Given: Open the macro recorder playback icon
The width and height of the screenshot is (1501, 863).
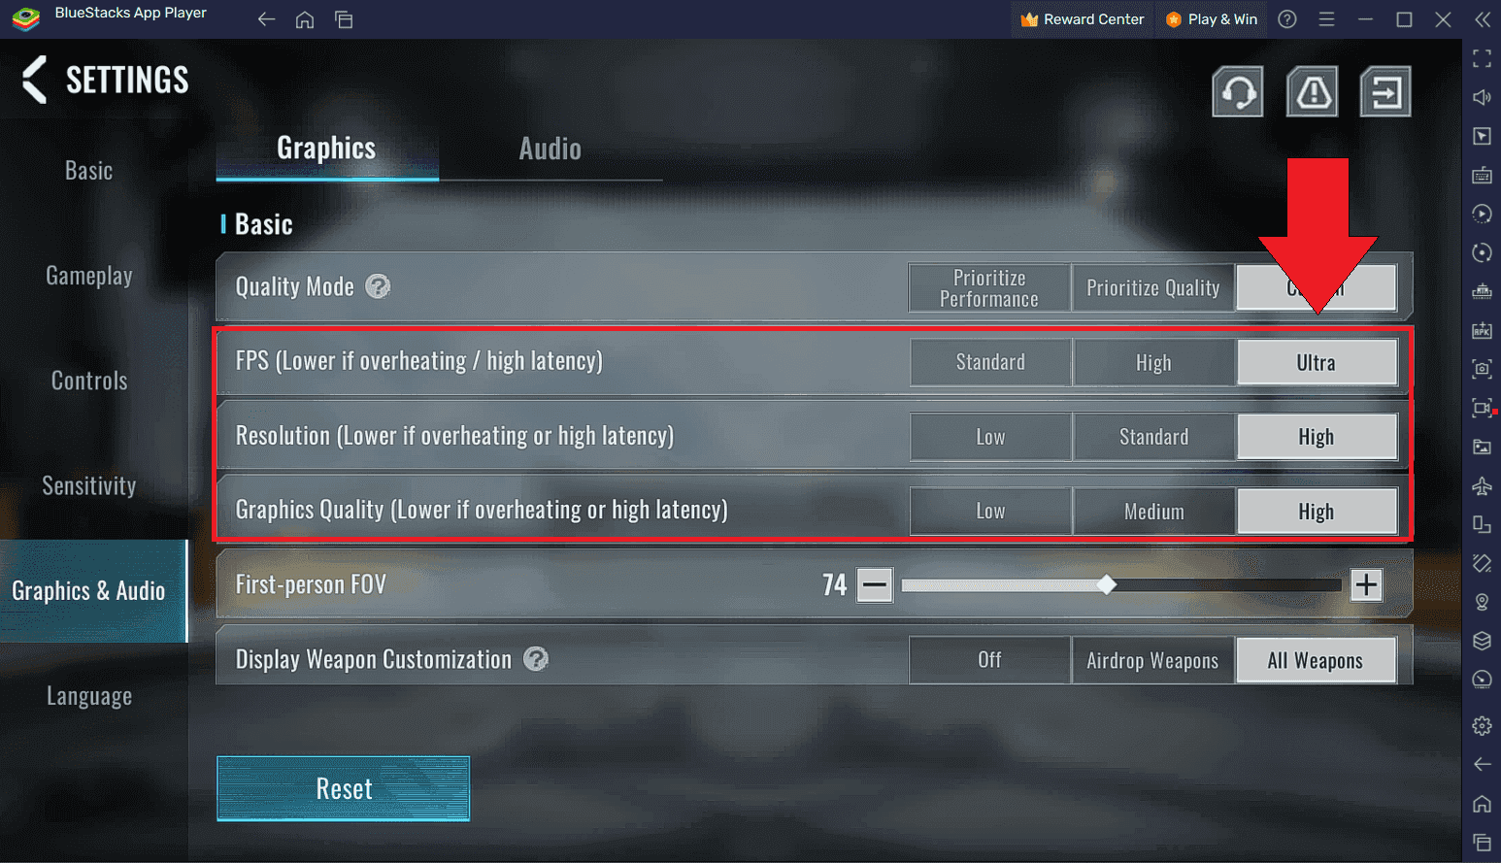Looking at the screenshot, I should click(x=1483, y=214).
